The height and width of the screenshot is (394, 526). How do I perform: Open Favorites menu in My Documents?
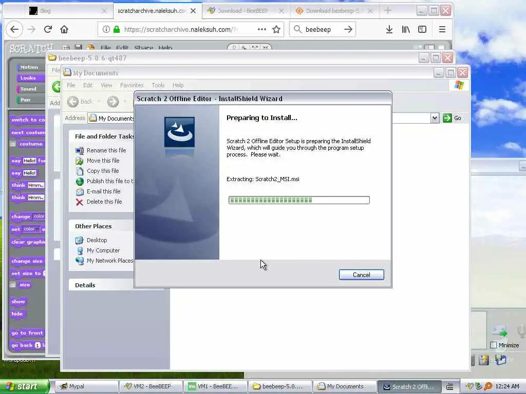[x=131, y=85]
